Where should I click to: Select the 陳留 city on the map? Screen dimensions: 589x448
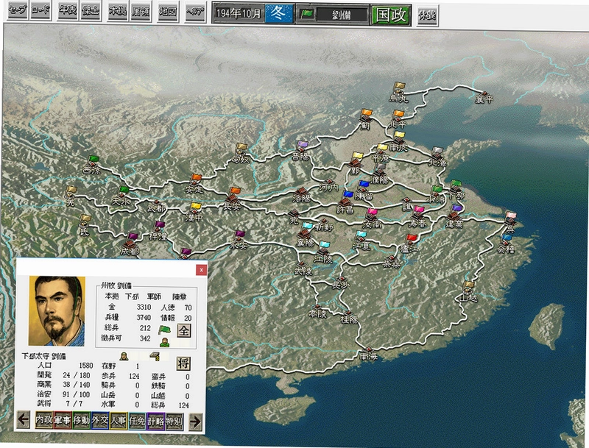click(363, 191)
